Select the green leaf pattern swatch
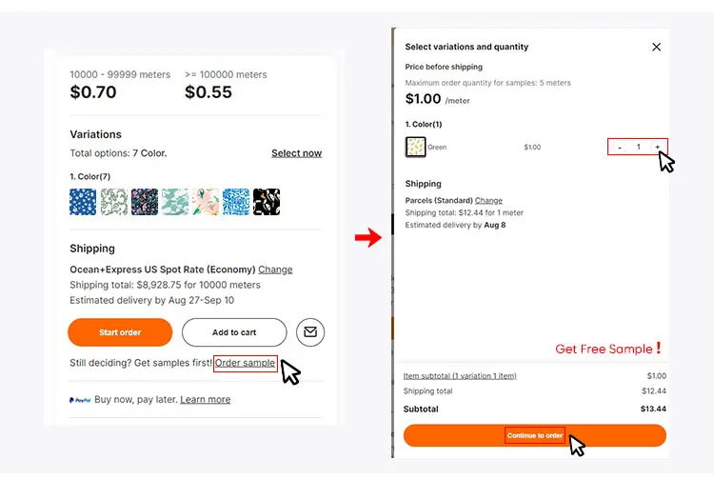This screenshot has height=480, width=714. (113, 201)
